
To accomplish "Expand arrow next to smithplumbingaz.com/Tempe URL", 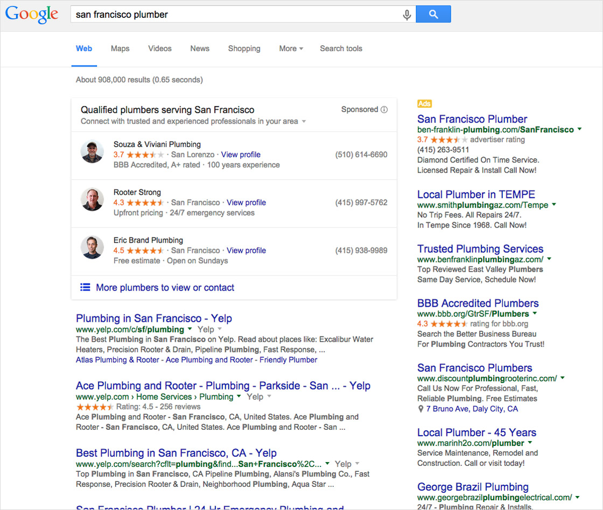I will 554,204.
